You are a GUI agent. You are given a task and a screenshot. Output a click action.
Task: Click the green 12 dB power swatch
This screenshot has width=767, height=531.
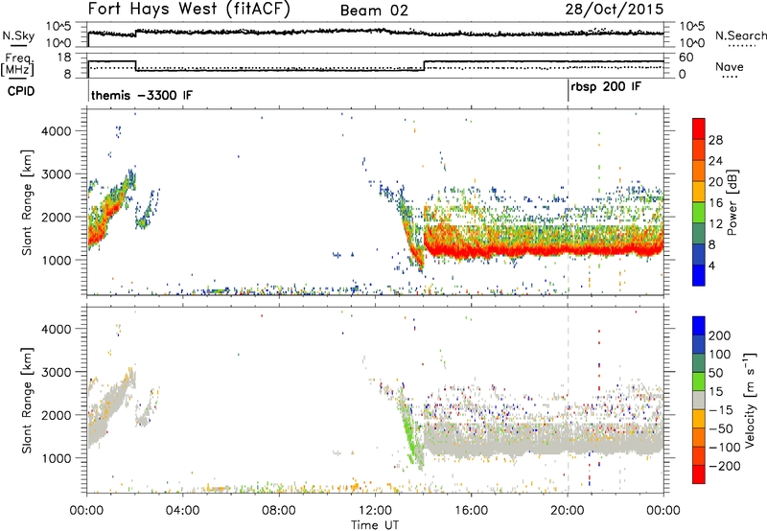pyautogui.click(x=699, y=213)
